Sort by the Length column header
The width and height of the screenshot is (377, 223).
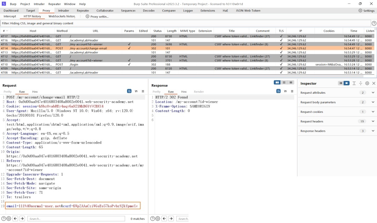tap(171, 31)
